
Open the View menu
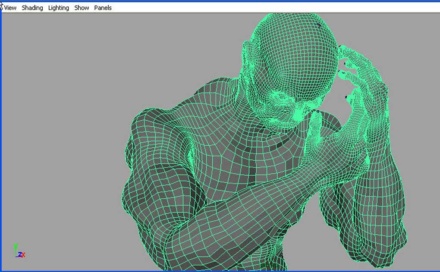point(10,8)
